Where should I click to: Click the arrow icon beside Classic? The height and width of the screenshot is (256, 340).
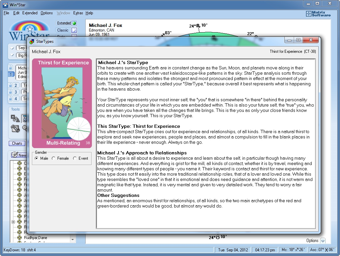tap(74, 30)
